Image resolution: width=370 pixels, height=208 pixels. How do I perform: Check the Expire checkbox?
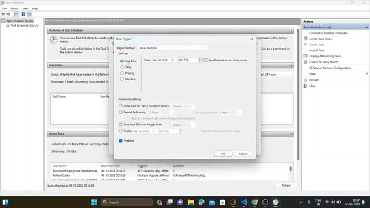pos(121,131)
